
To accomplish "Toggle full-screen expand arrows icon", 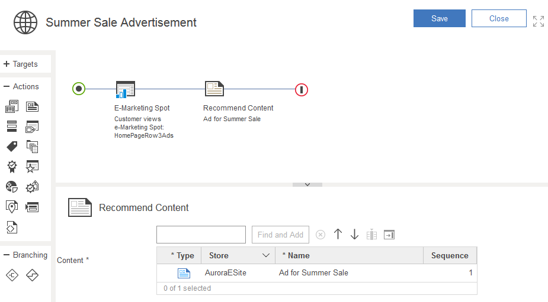I will point(538,21).
